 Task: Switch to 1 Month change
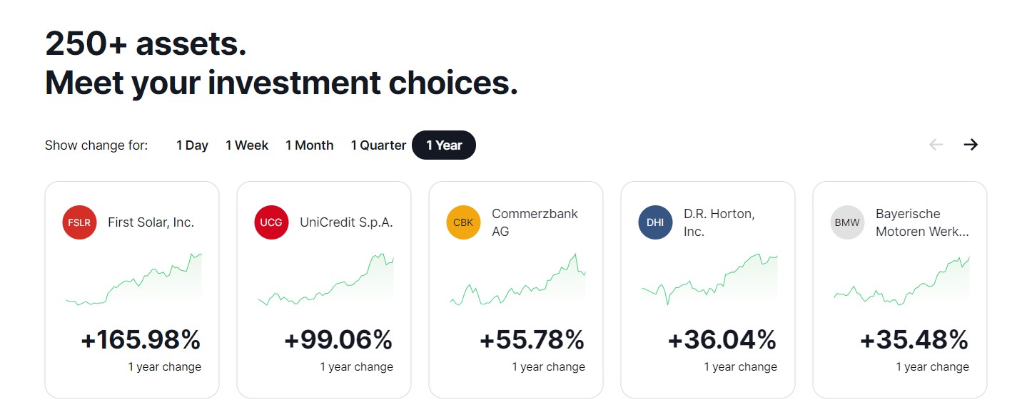(x=310, y=145)
